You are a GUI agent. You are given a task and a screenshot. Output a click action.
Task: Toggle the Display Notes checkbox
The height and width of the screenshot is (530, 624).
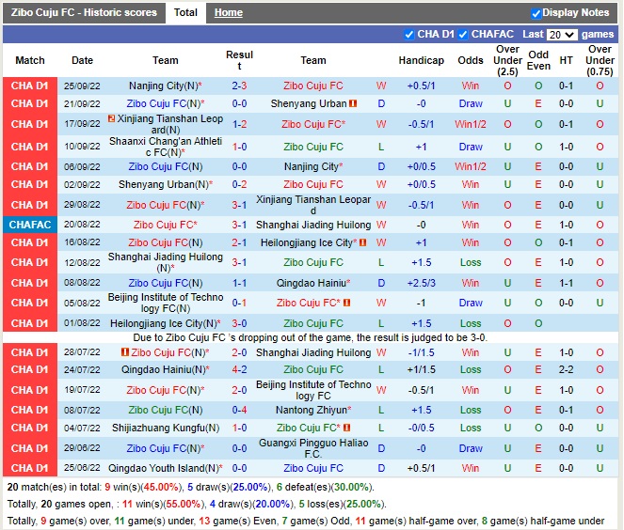click(536, 13)
